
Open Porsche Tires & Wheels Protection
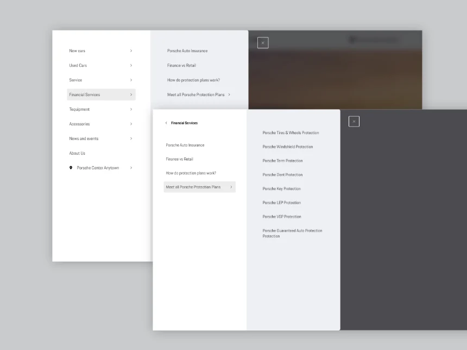291,133
